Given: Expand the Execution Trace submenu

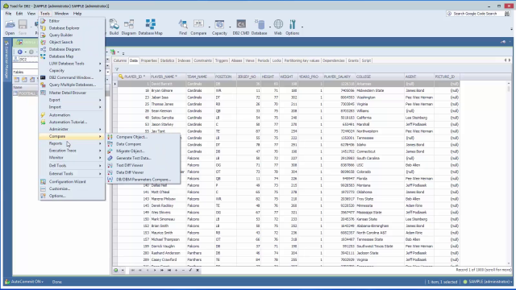Looking at the screenshot, I should pos(72,151).
